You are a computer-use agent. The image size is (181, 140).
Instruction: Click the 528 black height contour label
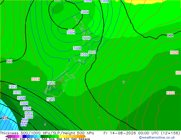(x=5, y=118)
